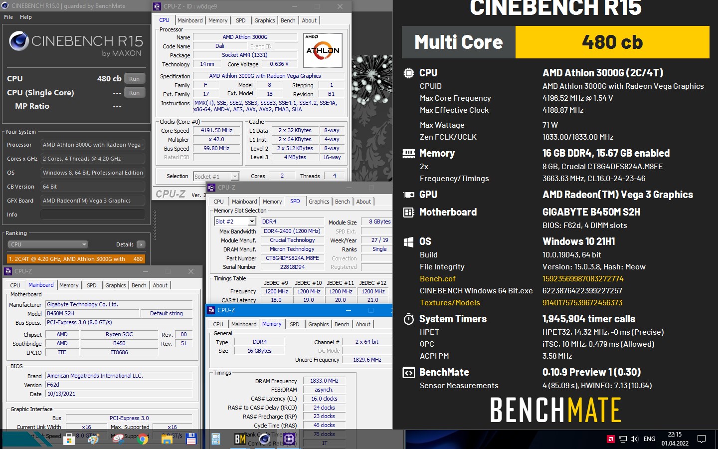Switch to BenchMate via BM taskbar icon
Viewport: 718px width, 449px height.
240,439
